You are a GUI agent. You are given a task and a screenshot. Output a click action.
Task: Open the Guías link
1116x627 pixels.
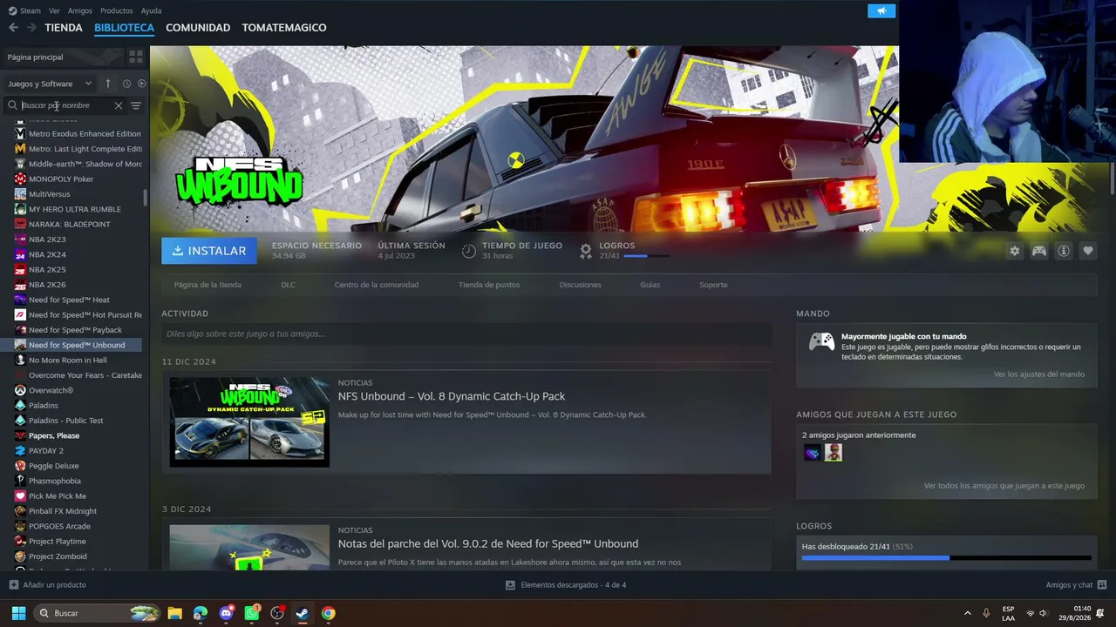click(650, 285)
